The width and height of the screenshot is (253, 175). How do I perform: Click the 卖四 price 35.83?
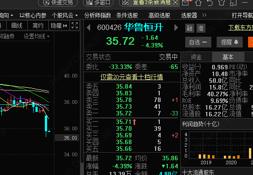124,93
